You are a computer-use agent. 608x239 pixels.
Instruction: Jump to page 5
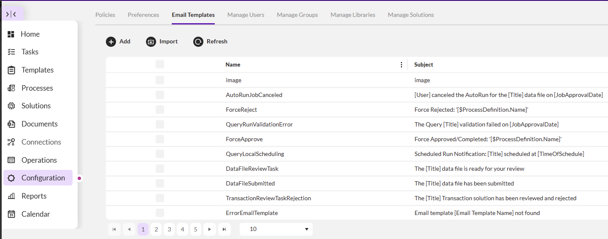coord(195,229)
